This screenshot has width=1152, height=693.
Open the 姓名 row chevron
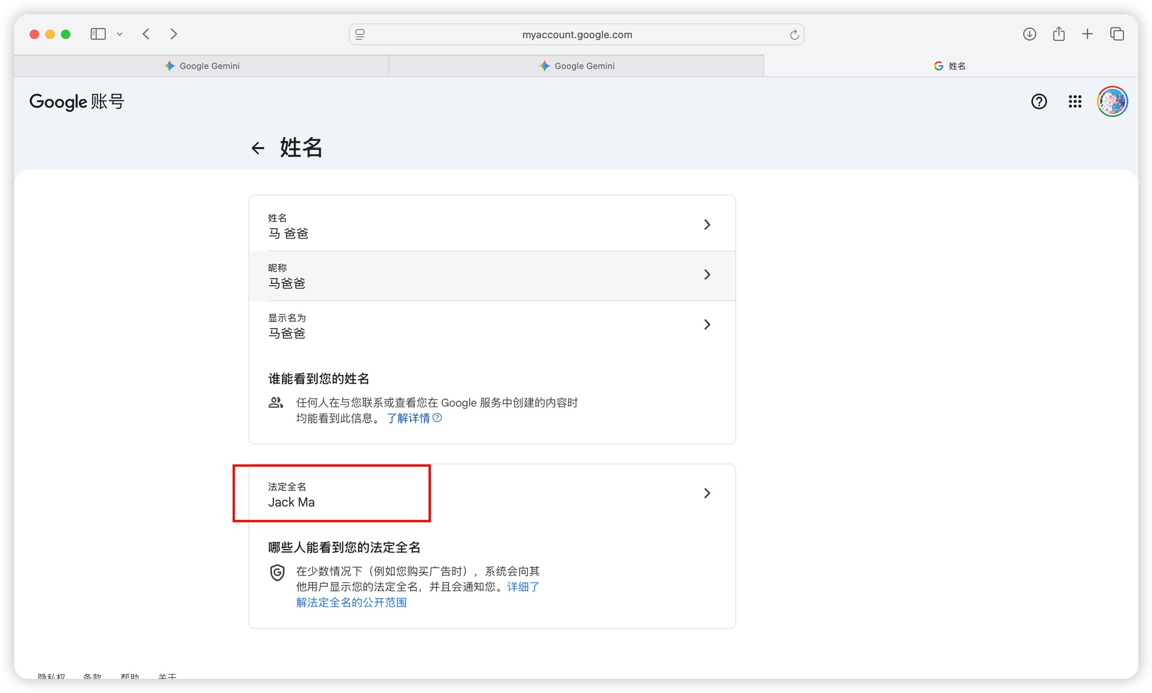coord(707,225)
